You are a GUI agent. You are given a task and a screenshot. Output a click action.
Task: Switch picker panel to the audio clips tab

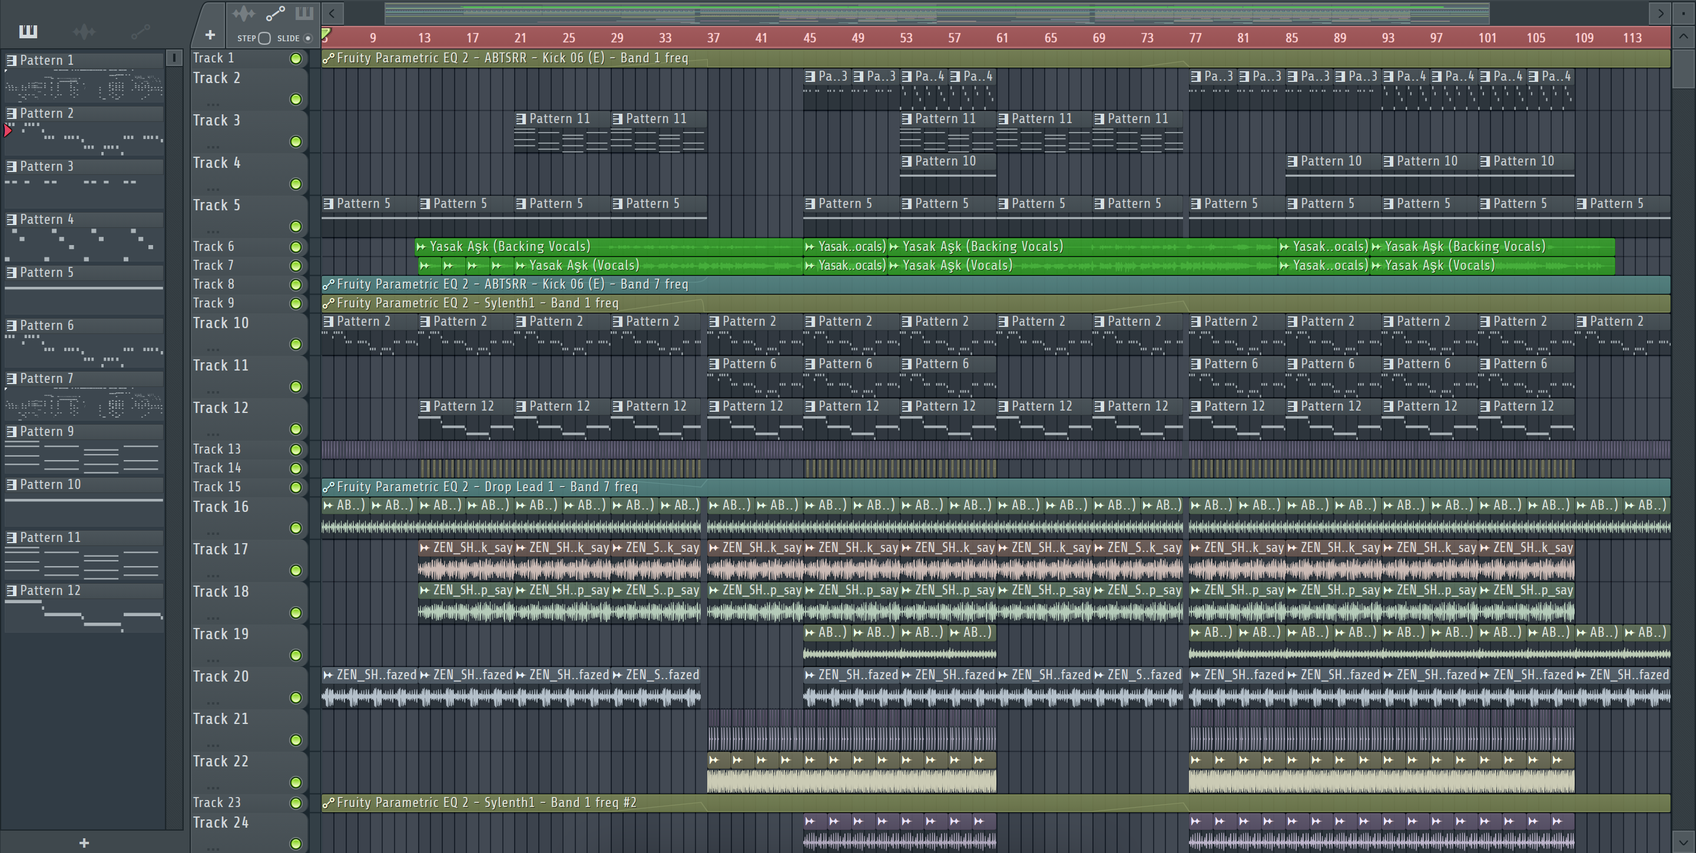coord(84,31)
